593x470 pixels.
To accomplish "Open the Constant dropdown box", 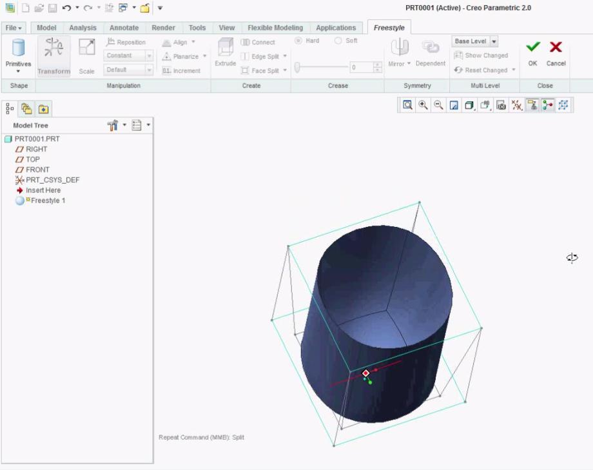I will tap(128, 55).
